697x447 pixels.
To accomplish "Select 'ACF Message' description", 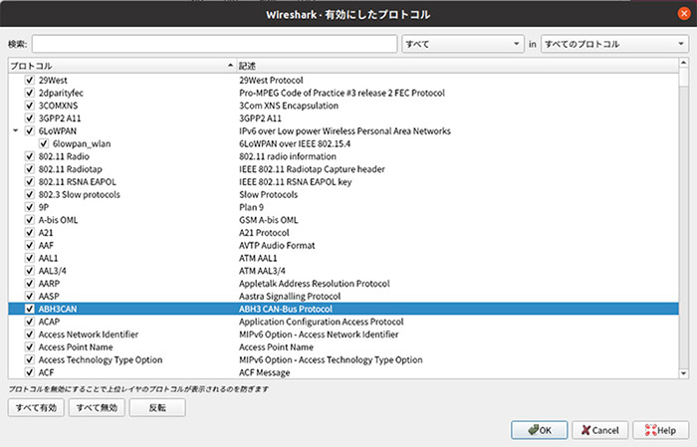I will click(x=265, y=372).
